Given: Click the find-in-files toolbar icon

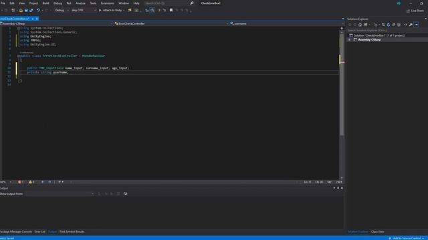Looking at the screenshot, I should [130, 11].
